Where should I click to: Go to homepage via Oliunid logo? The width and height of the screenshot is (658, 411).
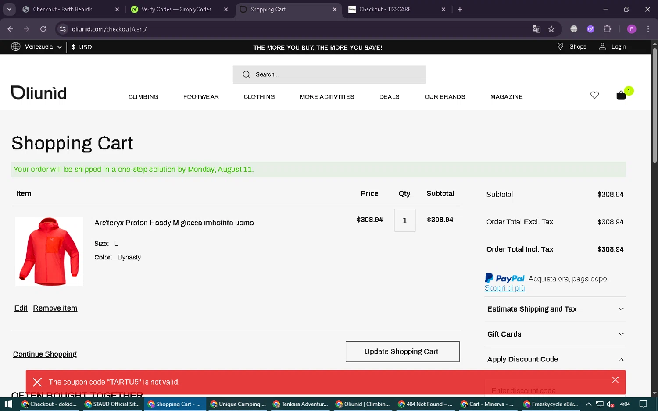(39, 93)
